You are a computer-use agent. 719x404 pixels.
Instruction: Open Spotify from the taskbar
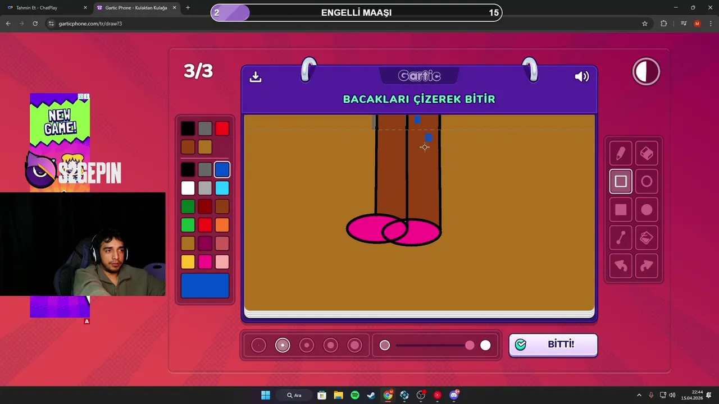[355, 395]
